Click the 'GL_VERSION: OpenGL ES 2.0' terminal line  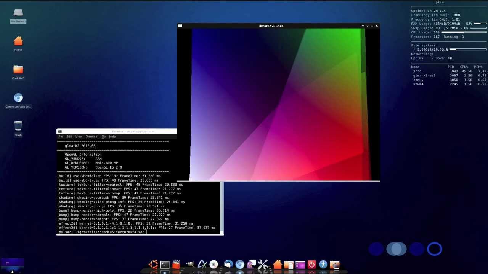pyautogui.click(x=93, y=167)
